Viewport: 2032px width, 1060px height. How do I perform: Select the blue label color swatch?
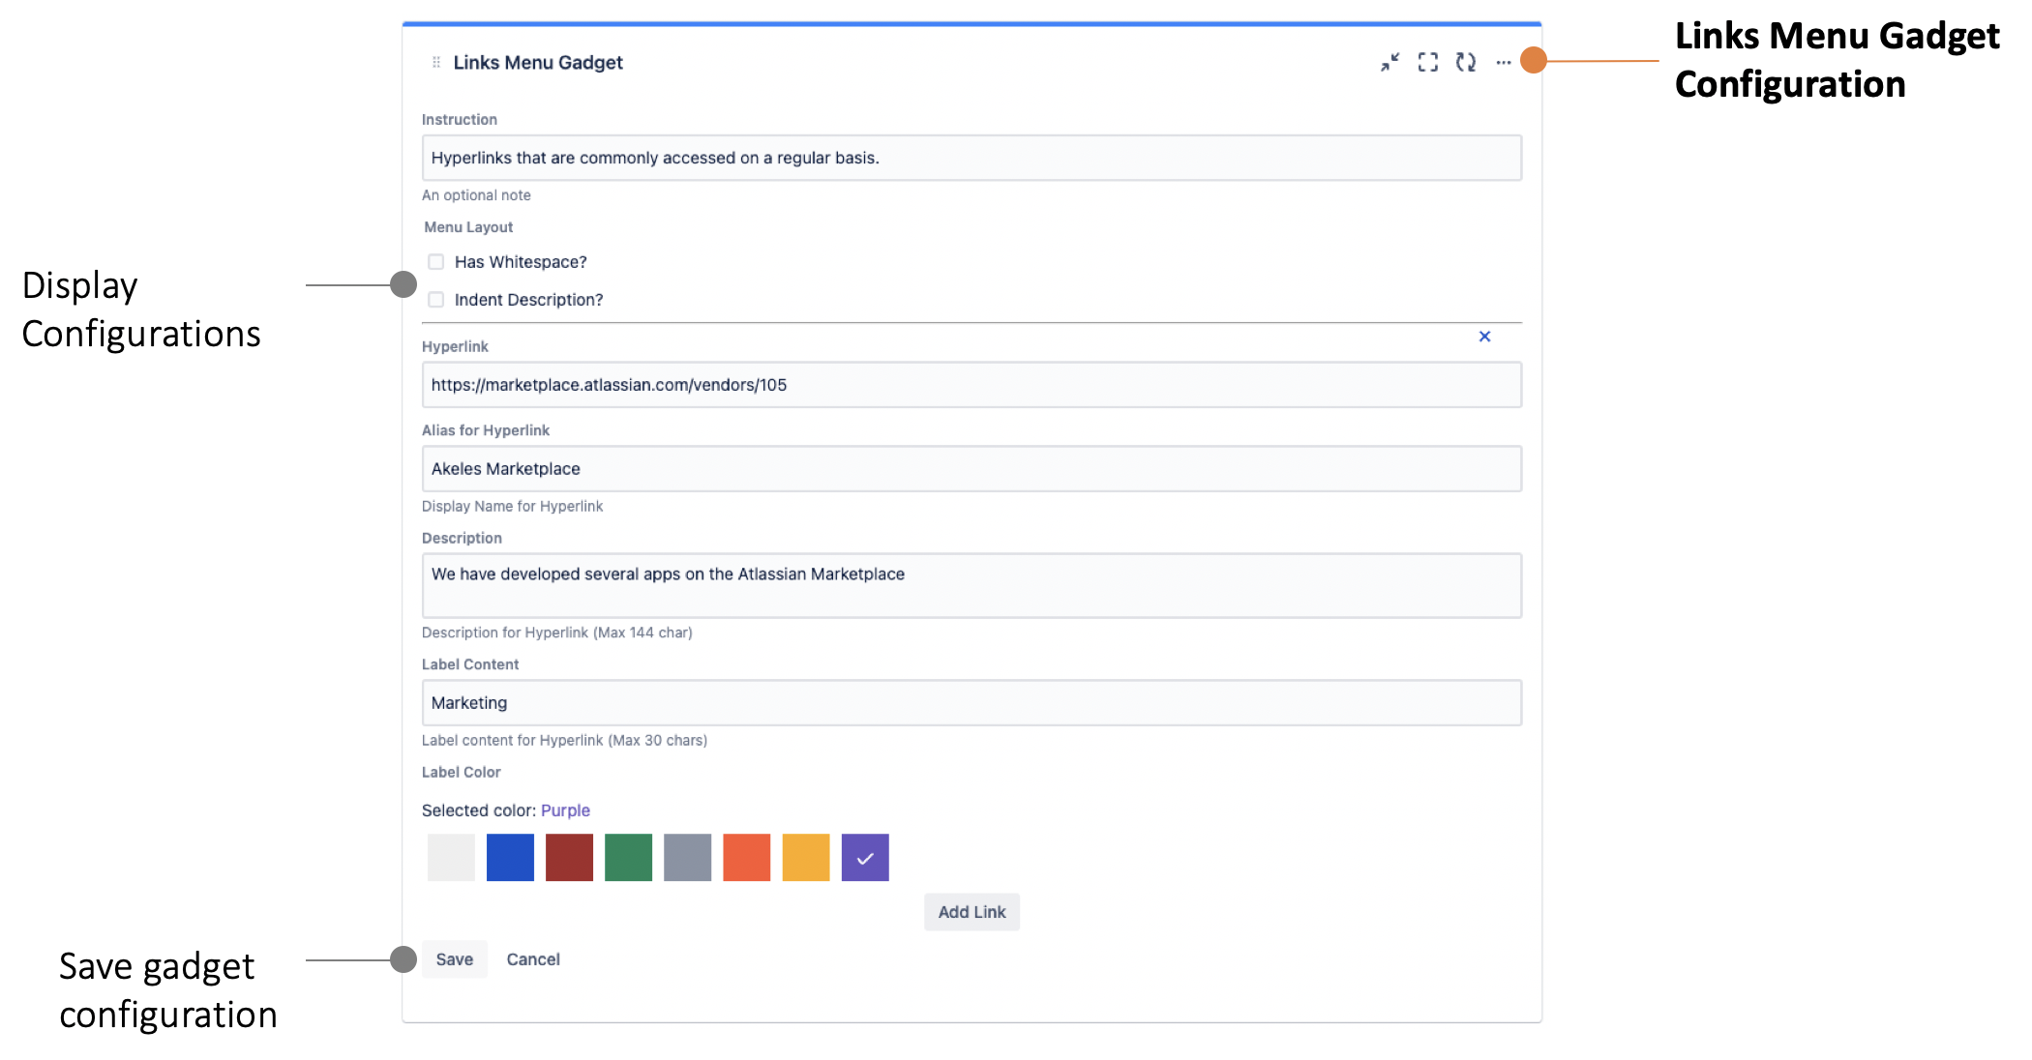pyautogui.click(x=510, y=858)
